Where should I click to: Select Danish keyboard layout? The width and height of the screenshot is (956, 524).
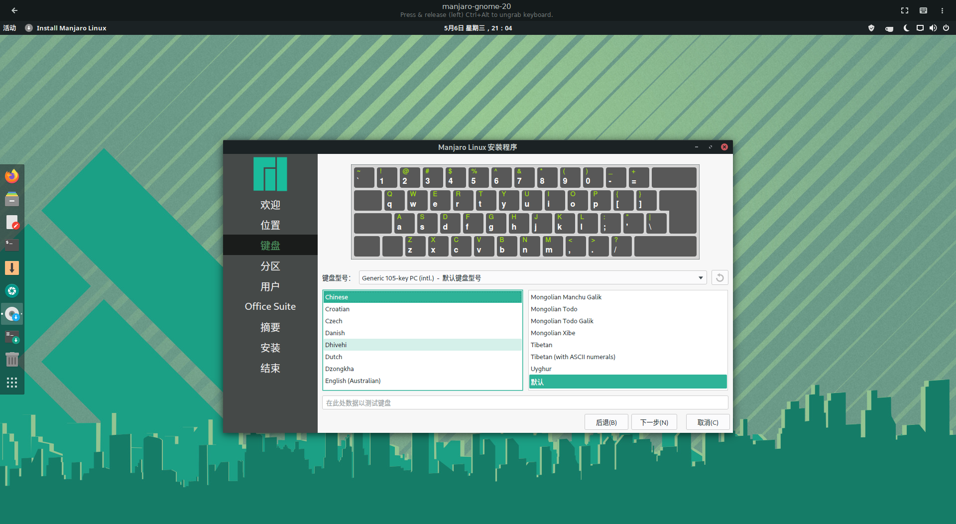[x=422, y=333]
